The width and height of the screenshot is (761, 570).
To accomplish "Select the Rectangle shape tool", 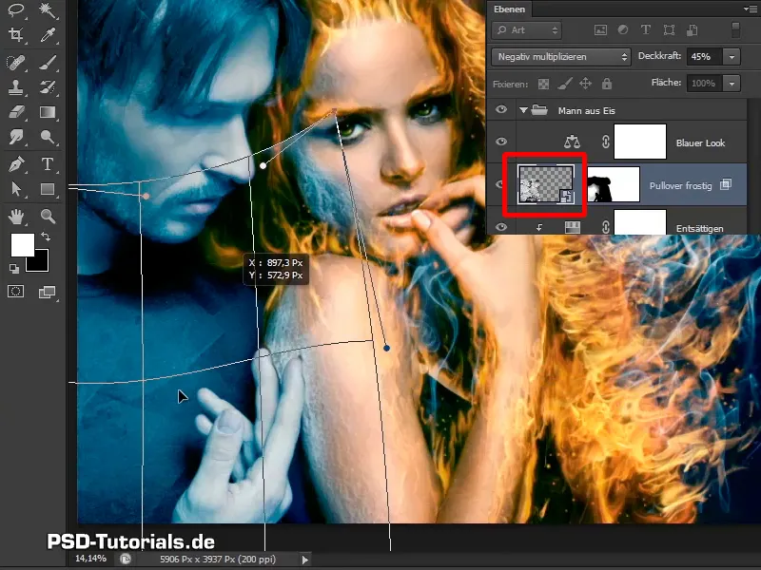I will point(47,188).
